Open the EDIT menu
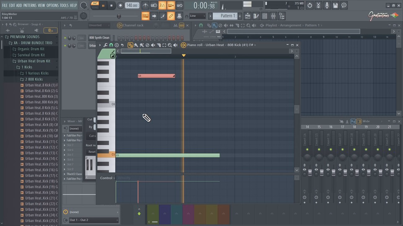The image size is (403, 226). click(12, 5)
